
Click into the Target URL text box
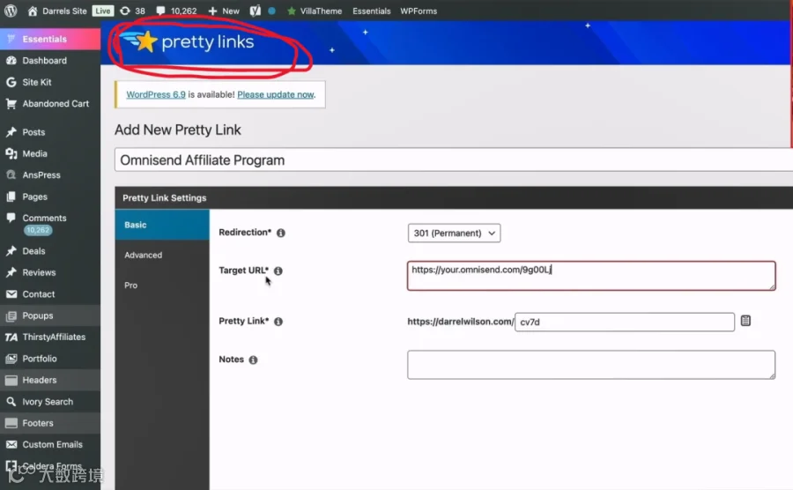[x=591, y=276]
